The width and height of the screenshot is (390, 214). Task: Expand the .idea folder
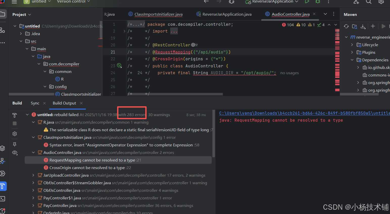(21, 34)
